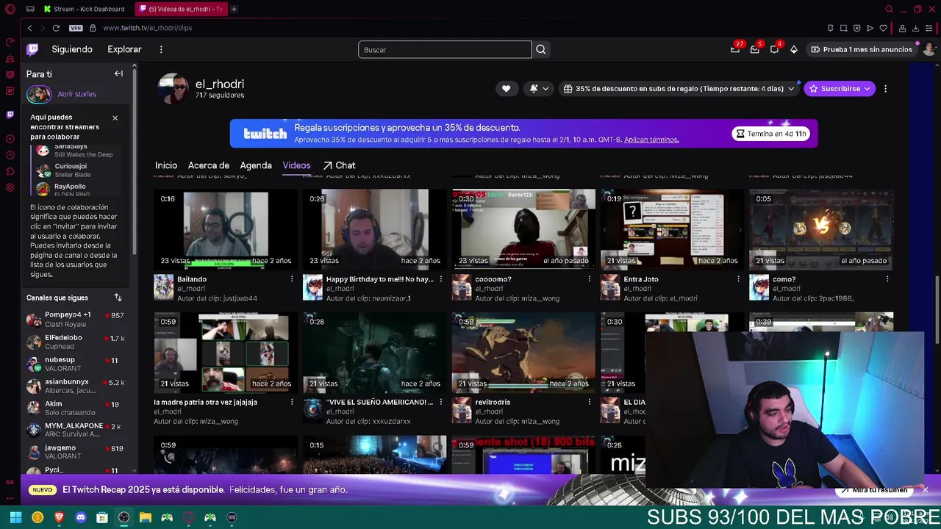The width and height of the screenshot is (941, 529).
Task: Switch to the Acerca de tab
Action: (x=209, y=165)
